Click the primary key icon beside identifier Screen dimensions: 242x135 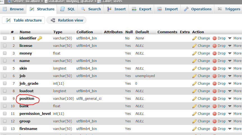click(x=40, y=38)
